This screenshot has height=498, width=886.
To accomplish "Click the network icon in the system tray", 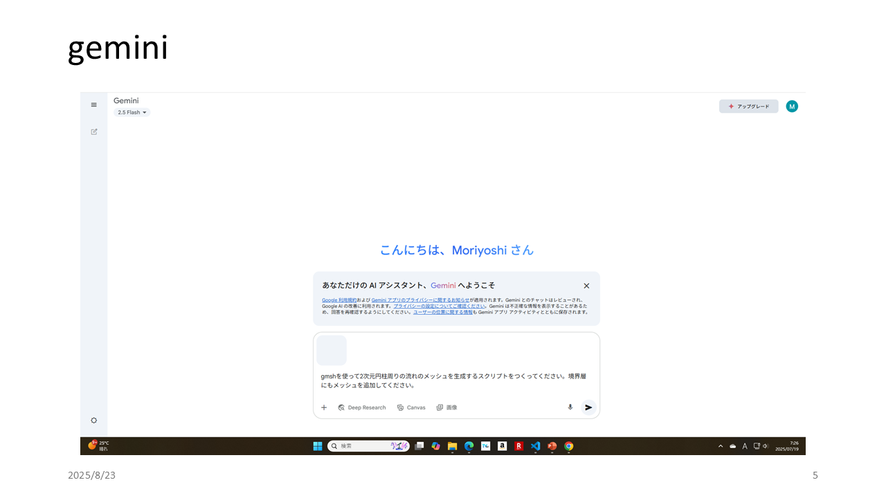I will point(757,446).
